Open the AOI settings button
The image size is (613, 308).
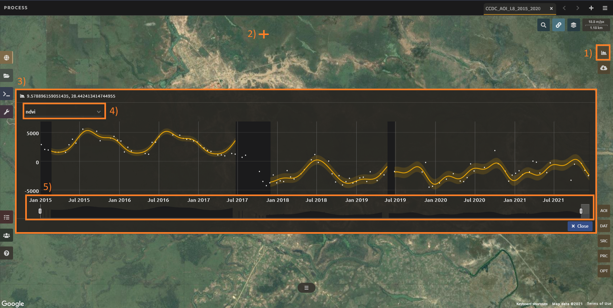click(603, 211)
